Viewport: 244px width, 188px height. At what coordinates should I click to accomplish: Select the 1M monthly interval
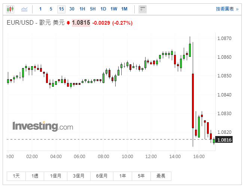pyautogui.click(x=124, y=9)
